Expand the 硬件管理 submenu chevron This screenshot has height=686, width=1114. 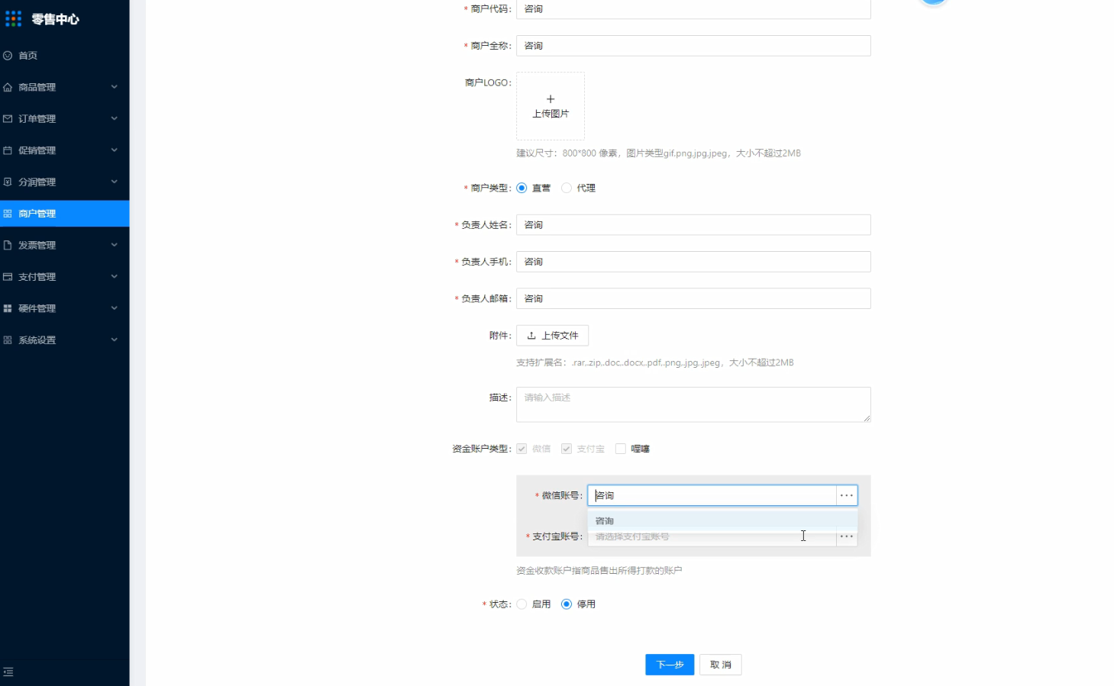[x=115, y=308]
